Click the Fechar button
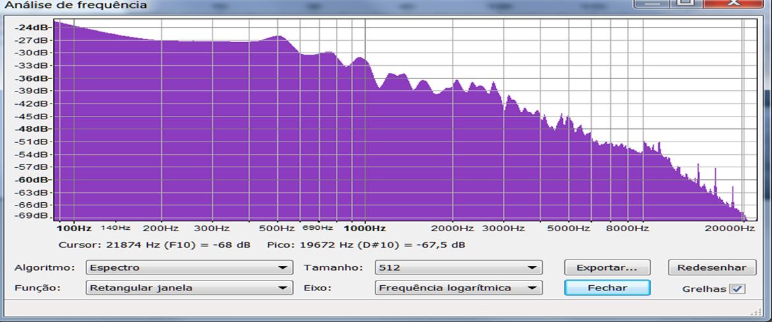The image size is (772, 322). click(607, 288)
